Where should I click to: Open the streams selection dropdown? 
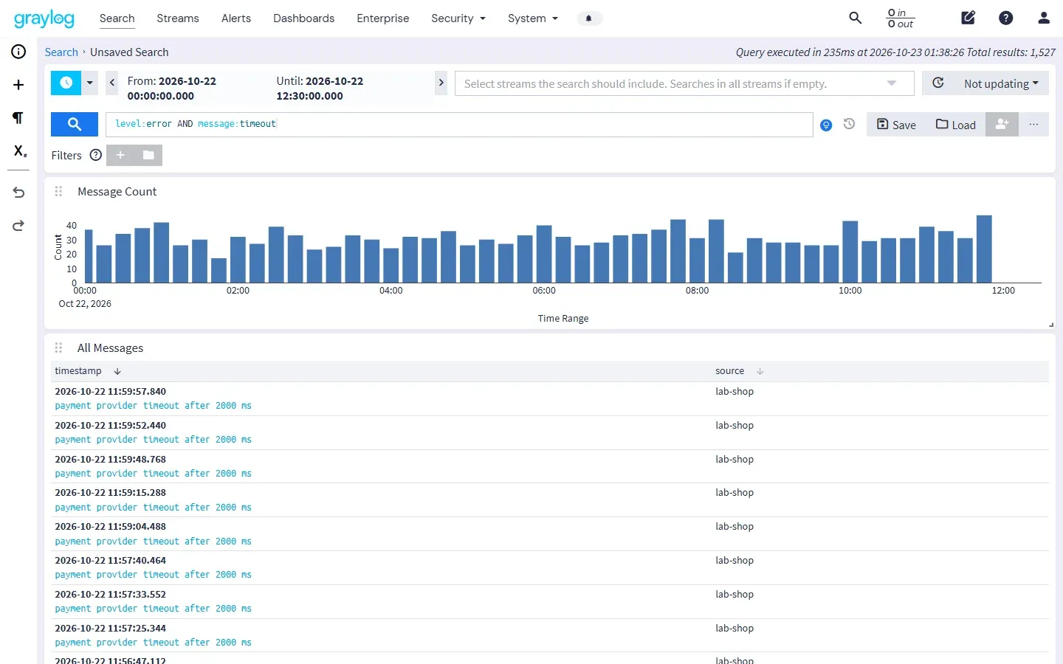684,83
